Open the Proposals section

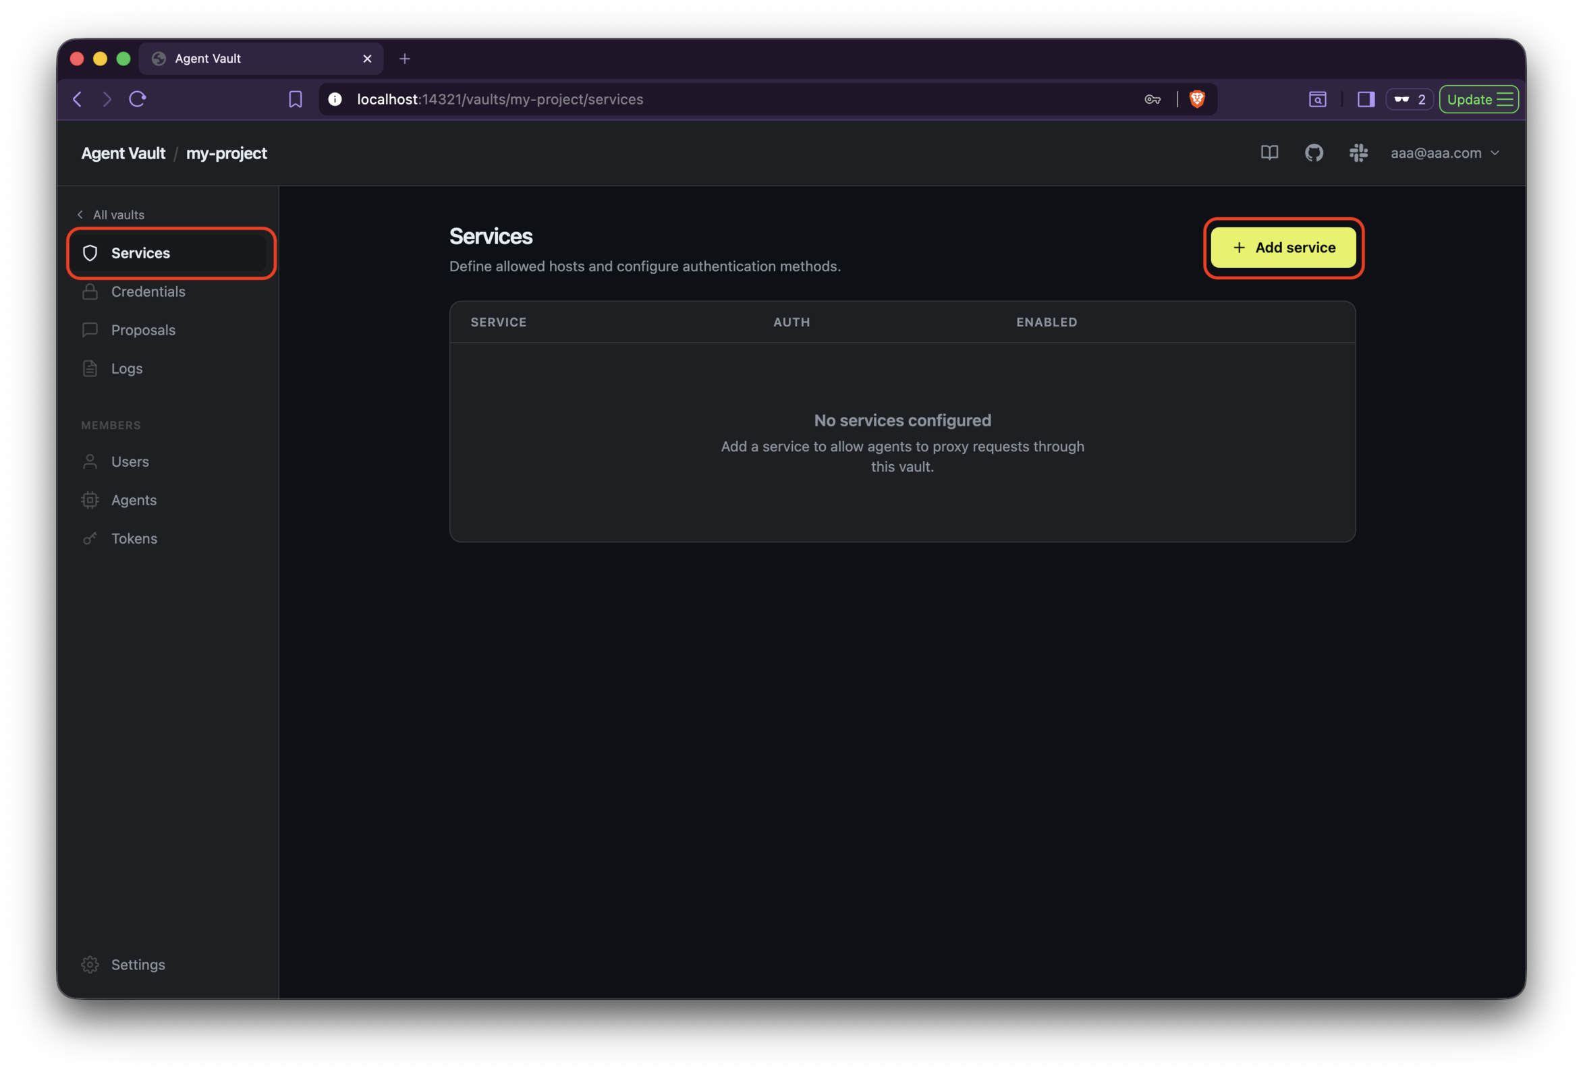(x=143, y=331)
